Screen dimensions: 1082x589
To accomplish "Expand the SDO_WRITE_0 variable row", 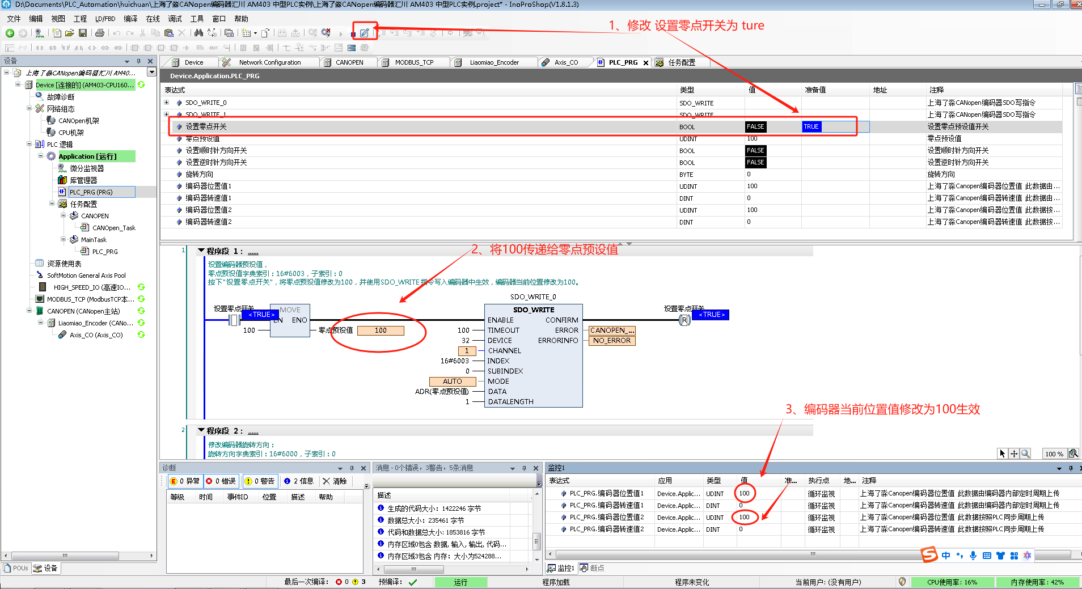I will 167,103.
